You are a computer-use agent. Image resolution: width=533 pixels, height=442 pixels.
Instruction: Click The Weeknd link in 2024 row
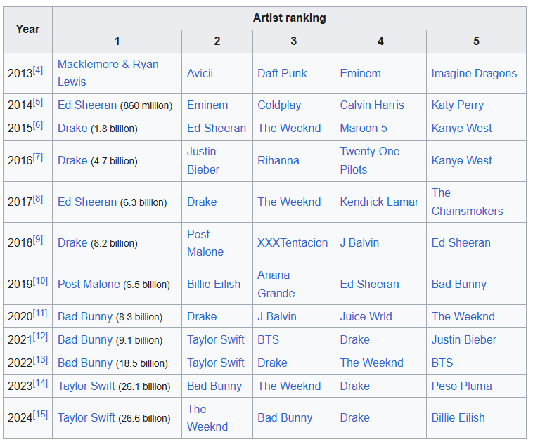pyautogui.click(x=207, y=417)
